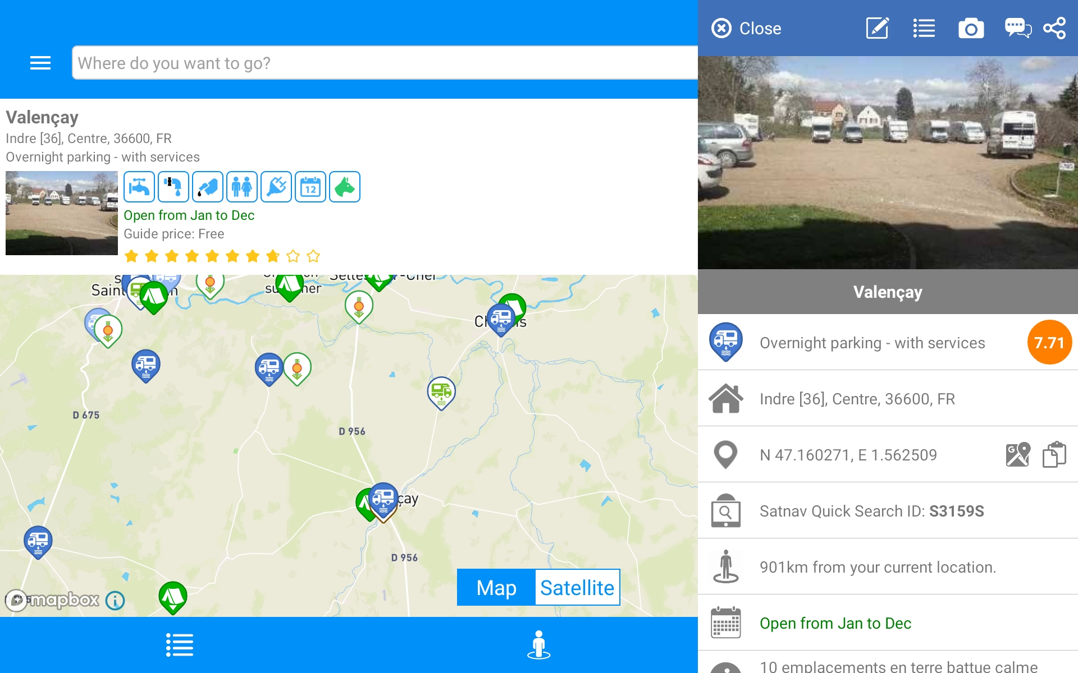Image resolution: width=1078 pixels, height=673 pixels.
Task: Tap '901km from your current location.' row
Action: (888, 566)
